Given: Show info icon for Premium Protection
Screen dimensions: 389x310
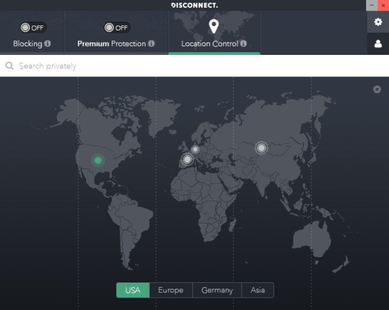Looking at the screenshot, I should pos(151,44).
